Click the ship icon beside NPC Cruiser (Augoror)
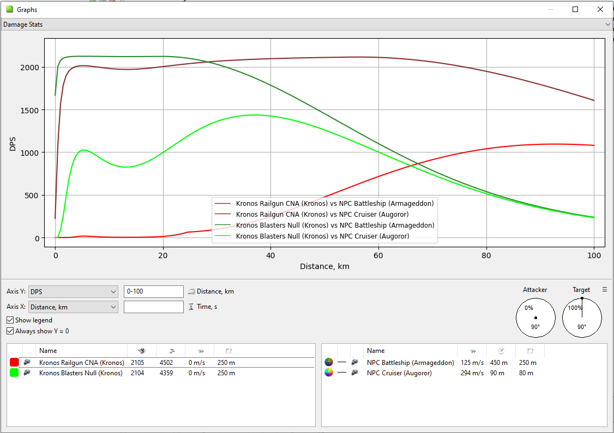This screenshot has height=433, width=614. (355, 373)
